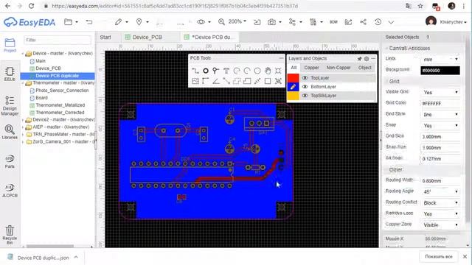
Task: Open the Visible Grid dropdown
Action: (440, 92)
